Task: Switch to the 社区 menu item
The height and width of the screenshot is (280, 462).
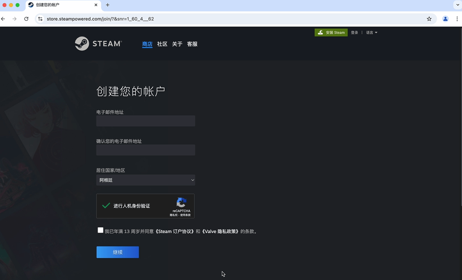Action: [162, 44]
